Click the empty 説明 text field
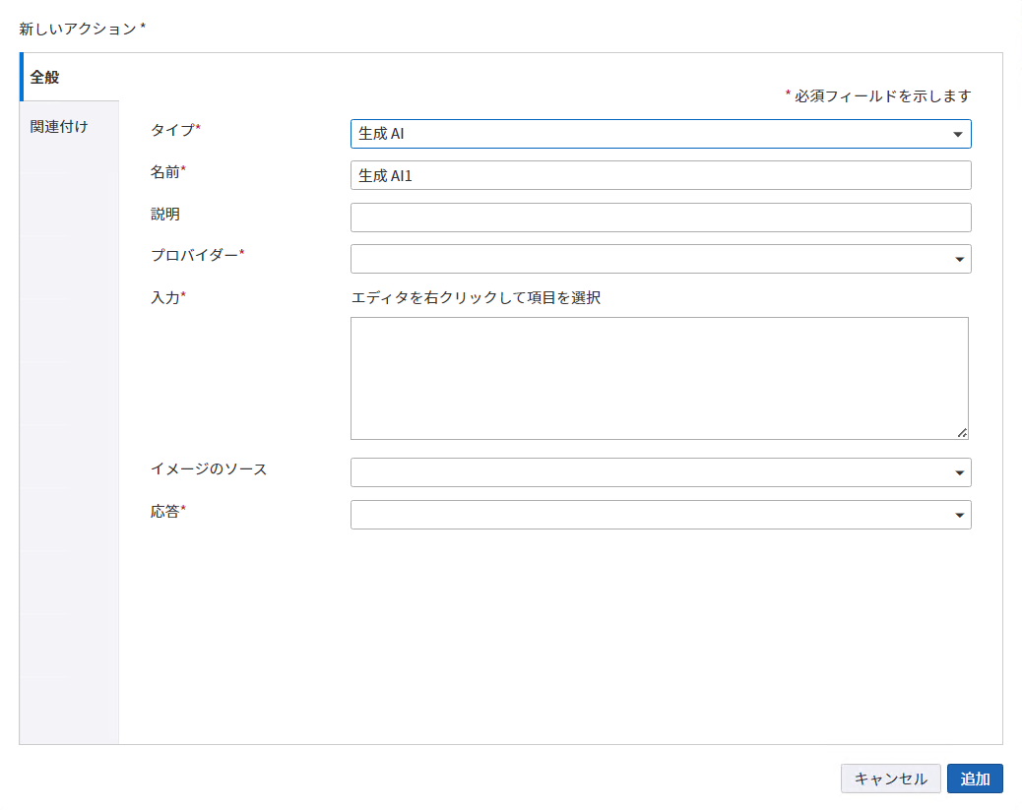Screen dimensions: 1022x810 pos(660,217)
